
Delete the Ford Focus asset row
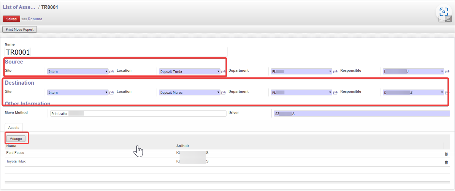446,154
